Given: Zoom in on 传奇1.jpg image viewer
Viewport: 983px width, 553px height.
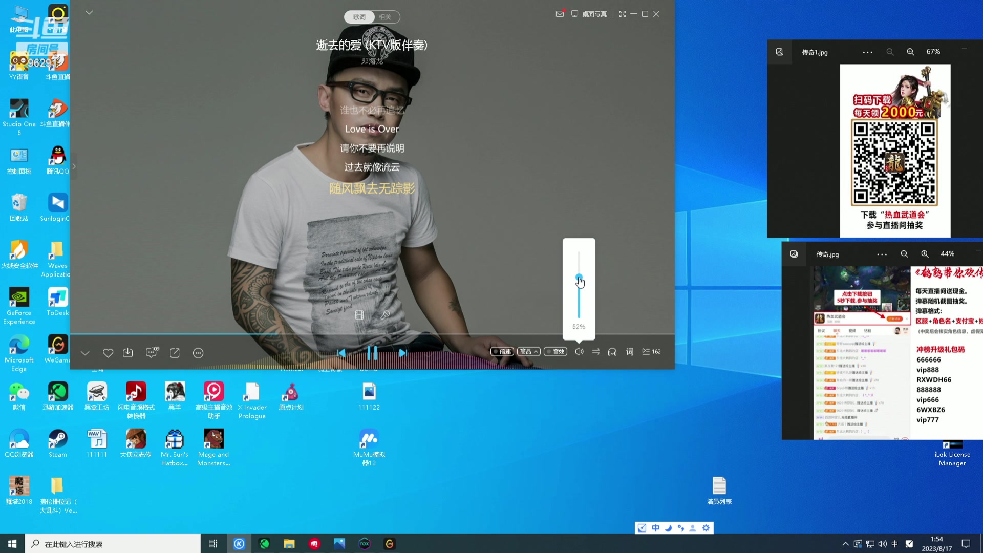Looking at the screenshot, I should coord(910,52).
